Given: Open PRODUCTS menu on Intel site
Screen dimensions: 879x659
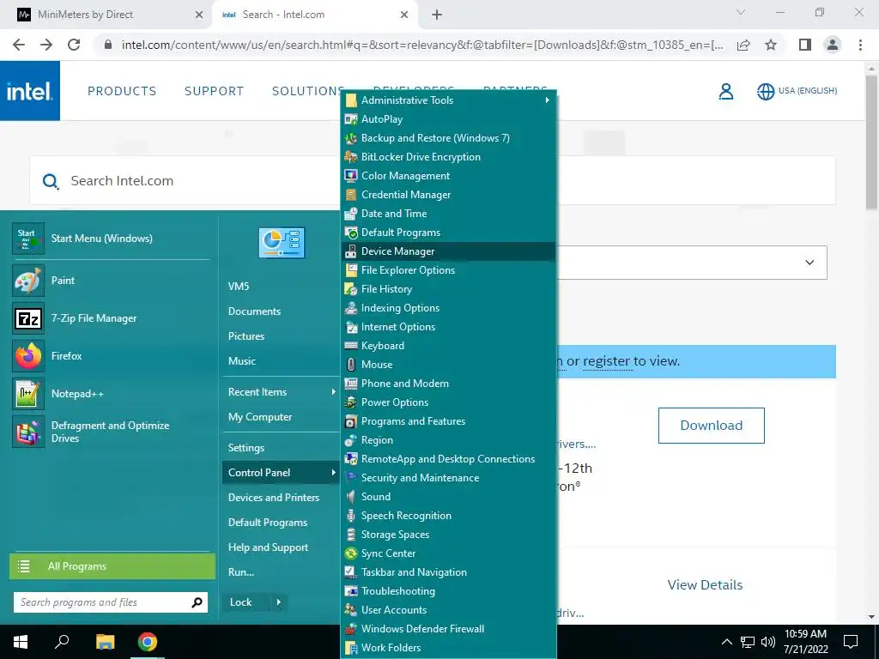Looking at the screenshot, I should pyautogui.click(x=122, y=91).
